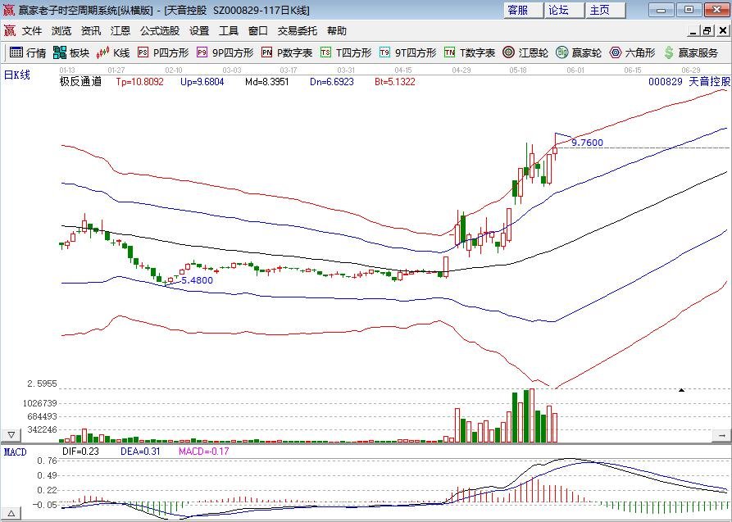Screen dimensions: 732x522
Task: Click the Md=8.3951 value
Action: pos(267,82)
